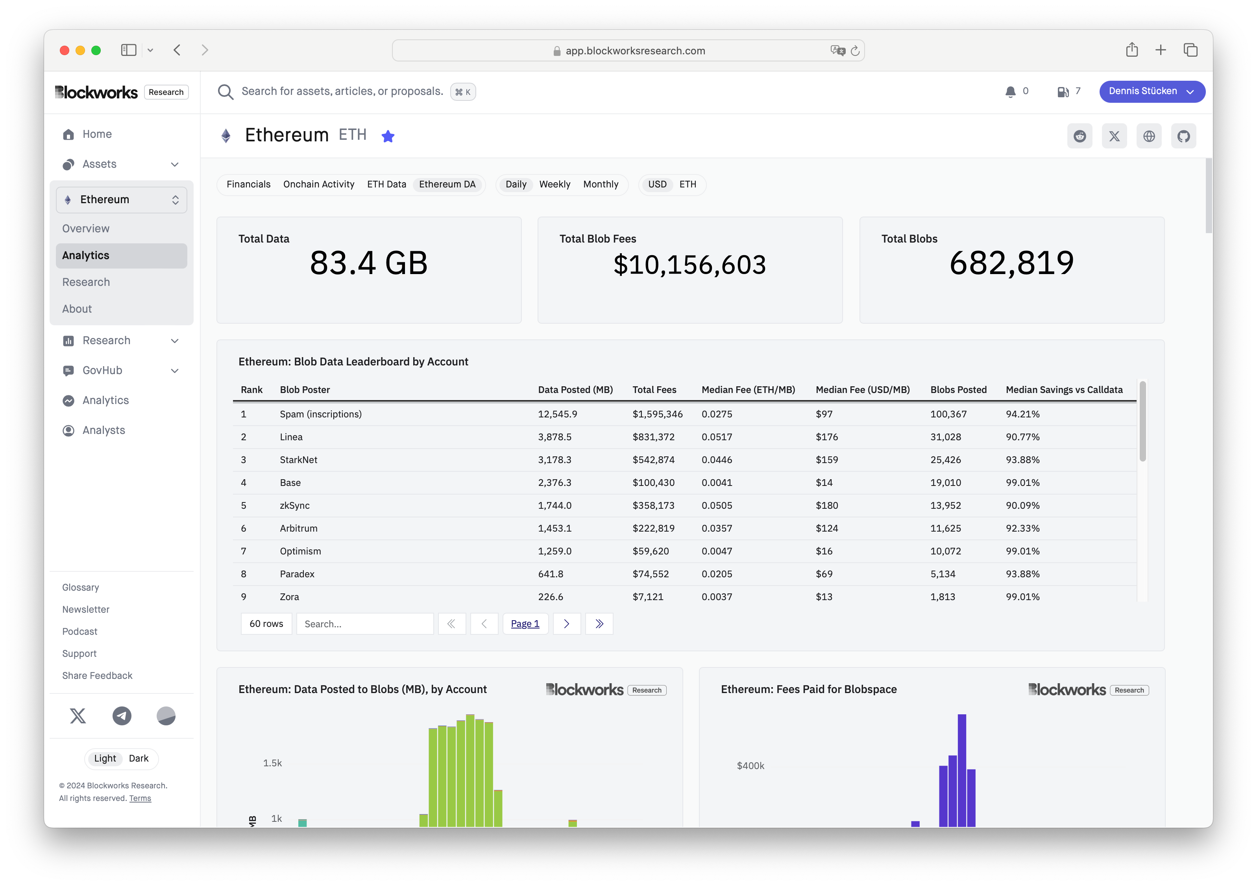Focus the assets and articles search field
The width and height of the screenshot is (1257, 886).
[342, 91]
